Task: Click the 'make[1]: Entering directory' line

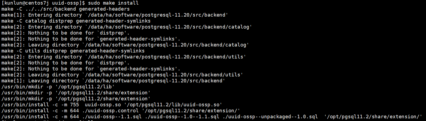Action: 115,15
